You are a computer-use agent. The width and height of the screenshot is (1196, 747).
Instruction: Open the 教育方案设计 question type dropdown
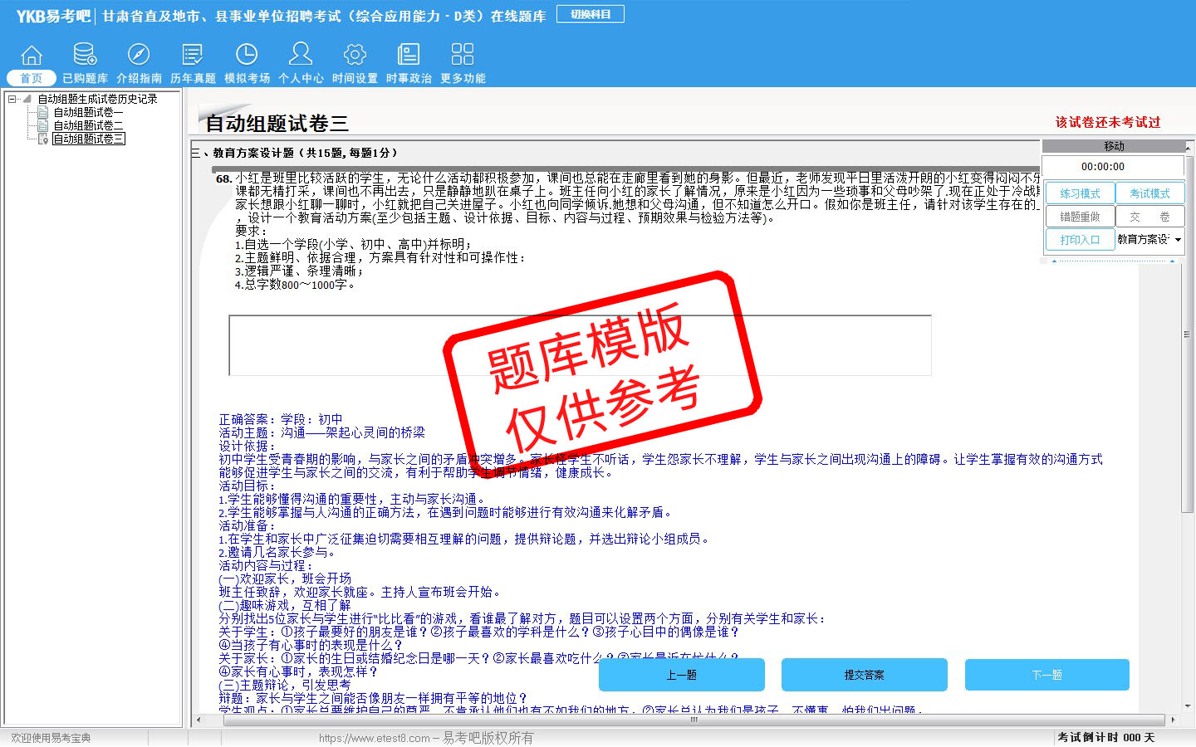[1178, 240]
